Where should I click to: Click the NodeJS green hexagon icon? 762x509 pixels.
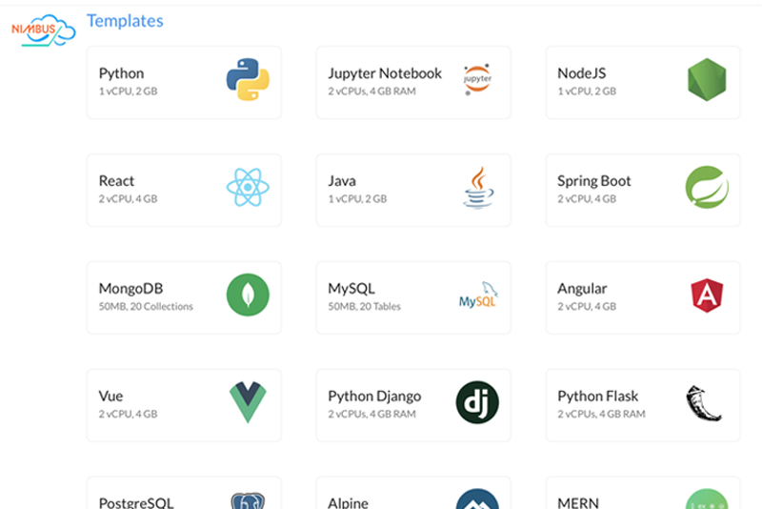click(x=707, y=80)
